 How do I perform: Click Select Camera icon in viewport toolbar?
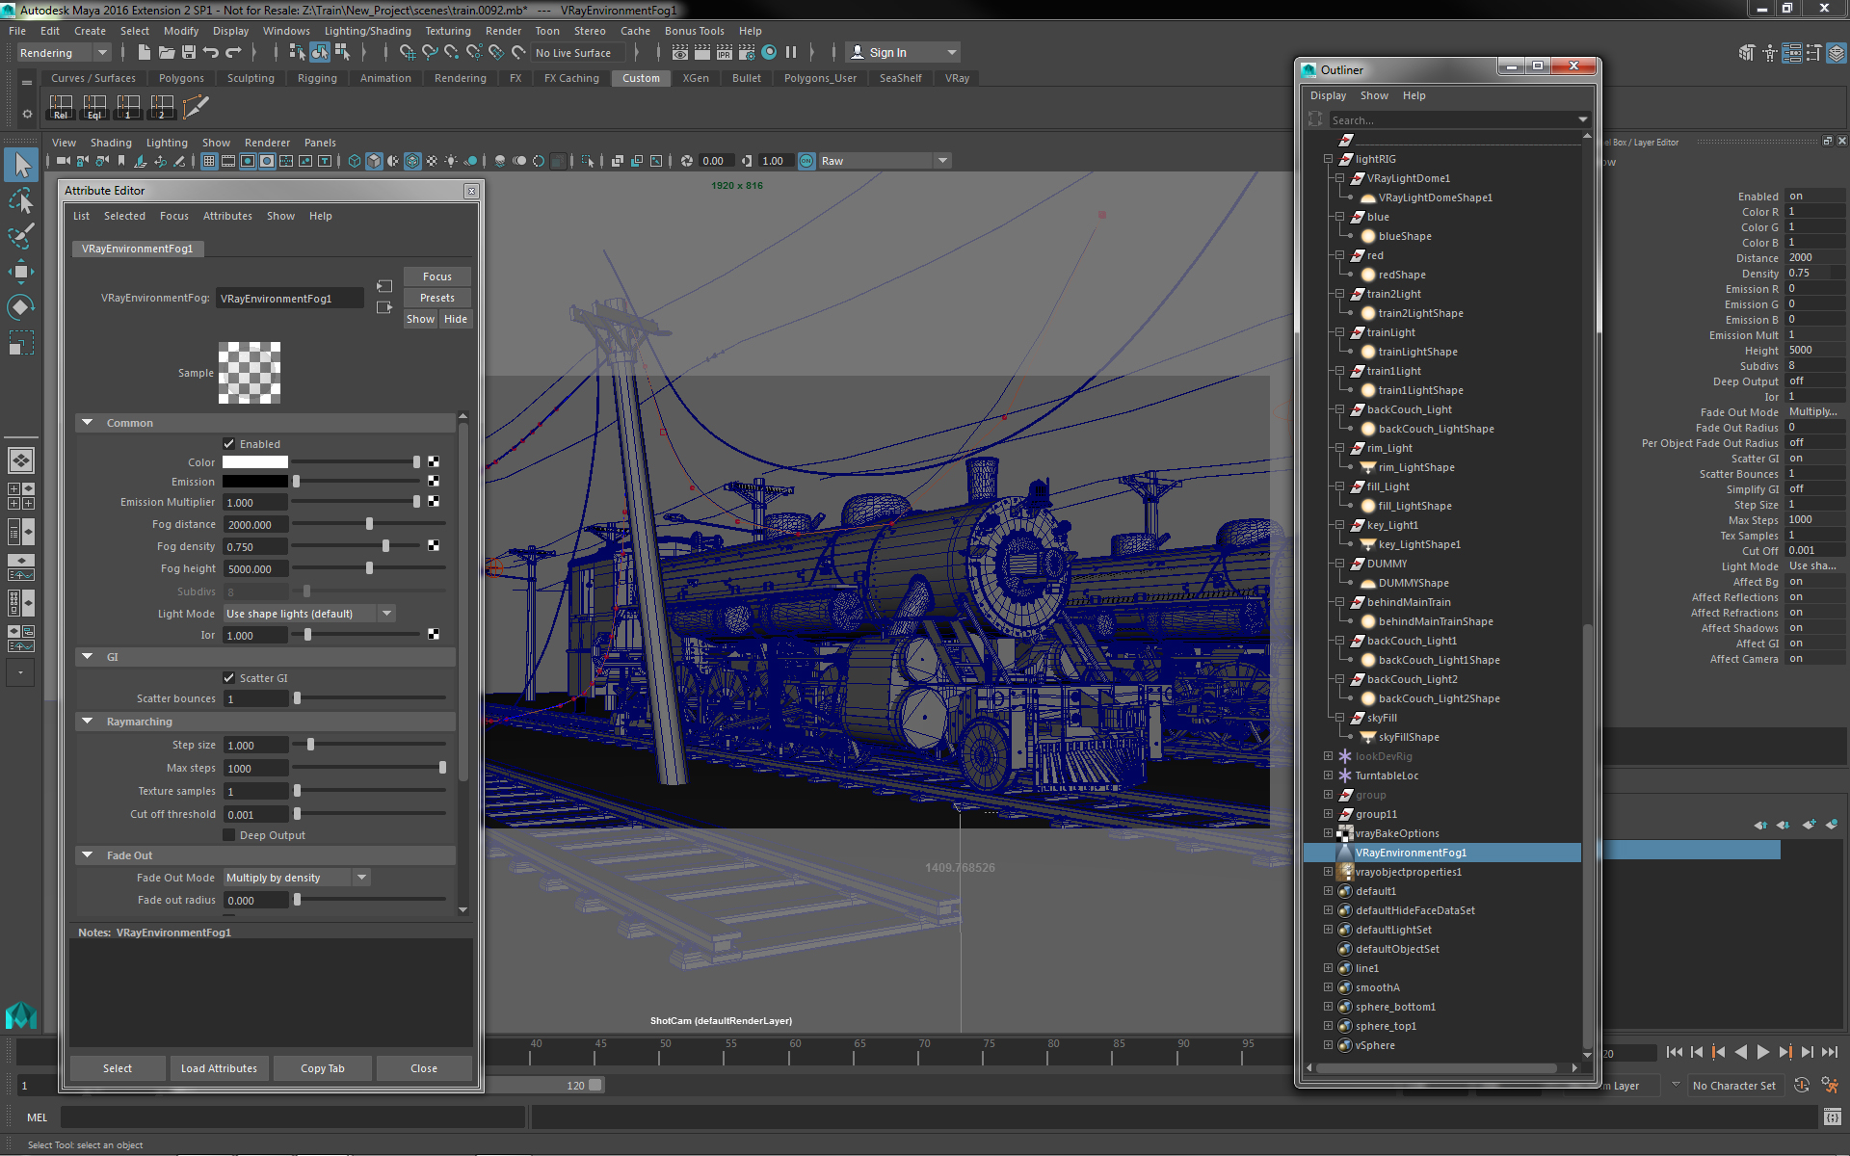point(63,161)
